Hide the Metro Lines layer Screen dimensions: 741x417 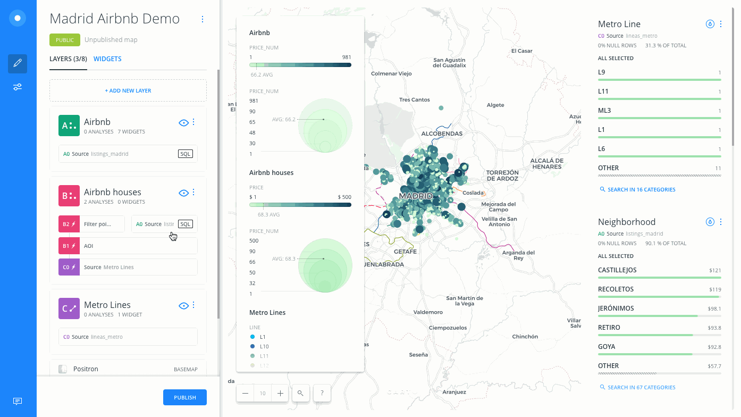tap(183, 305)
